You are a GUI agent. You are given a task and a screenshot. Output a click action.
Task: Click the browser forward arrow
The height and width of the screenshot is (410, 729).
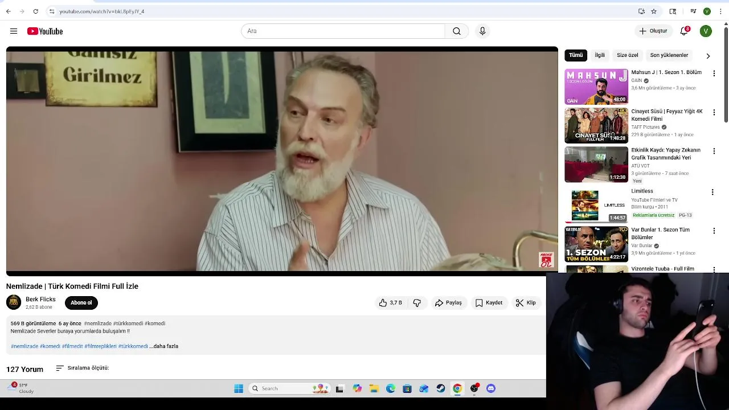[x=22, y=11]
